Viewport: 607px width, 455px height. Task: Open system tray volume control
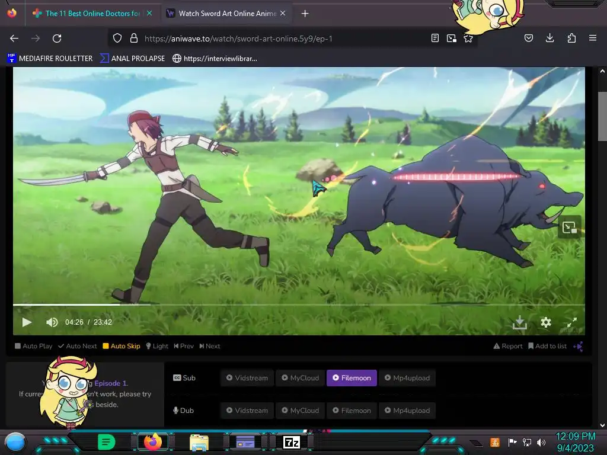coord(541,442)
